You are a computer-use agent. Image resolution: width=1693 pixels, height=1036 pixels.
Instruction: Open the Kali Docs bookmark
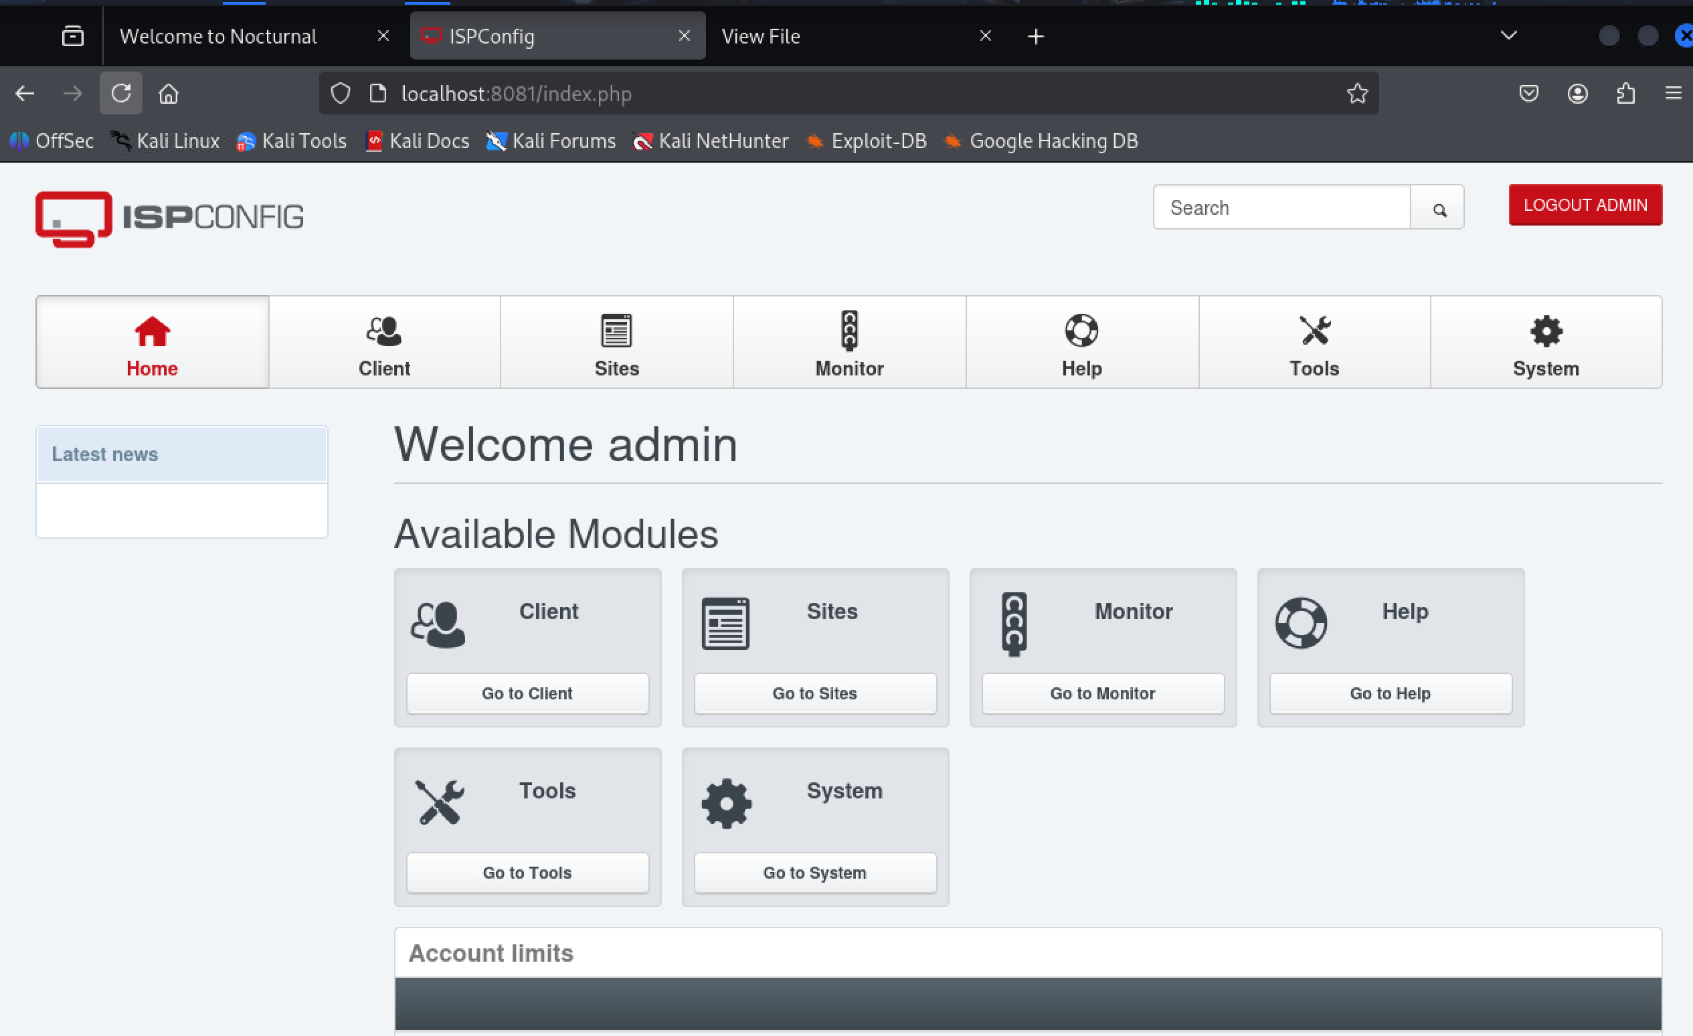[x=417, y=141]
